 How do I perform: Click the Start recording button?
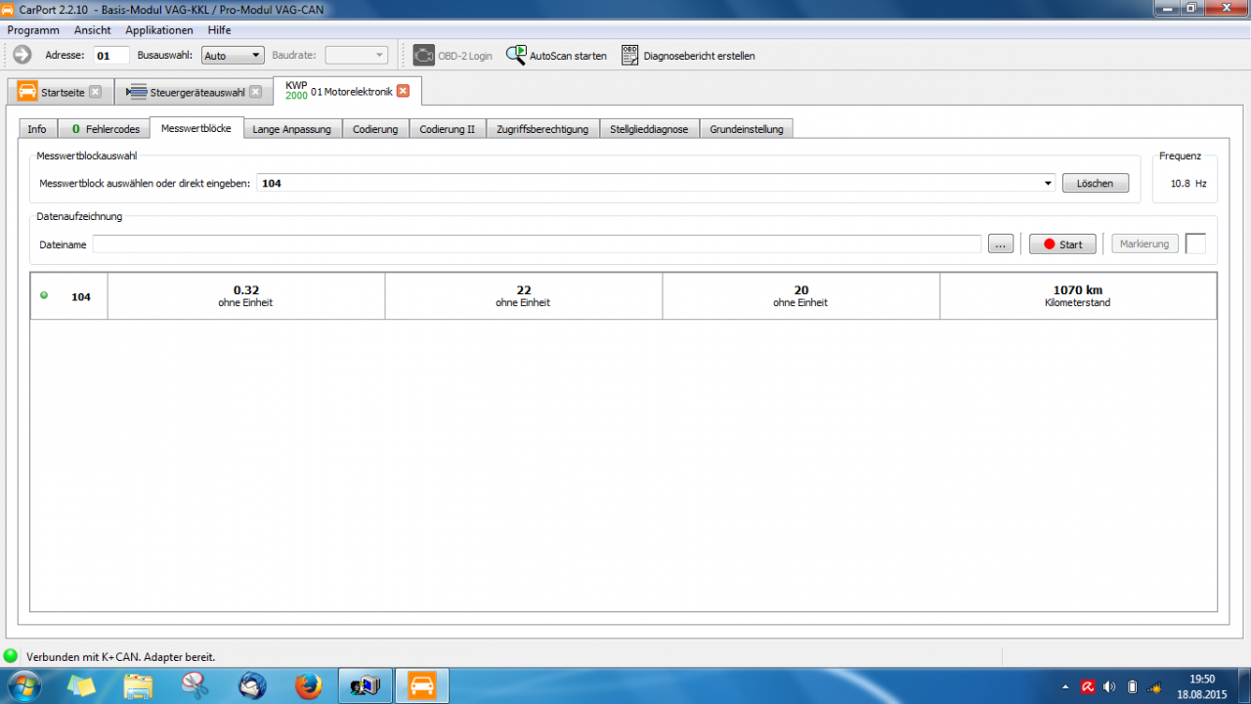coord(1062,244)
